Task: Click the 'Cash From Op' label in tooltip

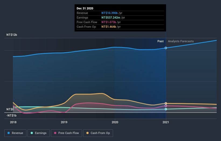Action: point(86,27)
